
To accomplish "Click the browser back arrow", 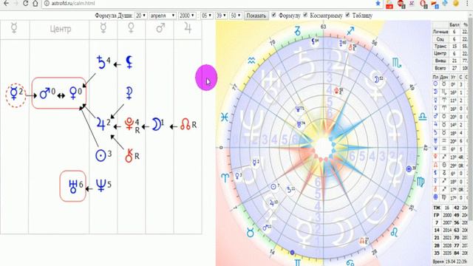I will (6, 3).
